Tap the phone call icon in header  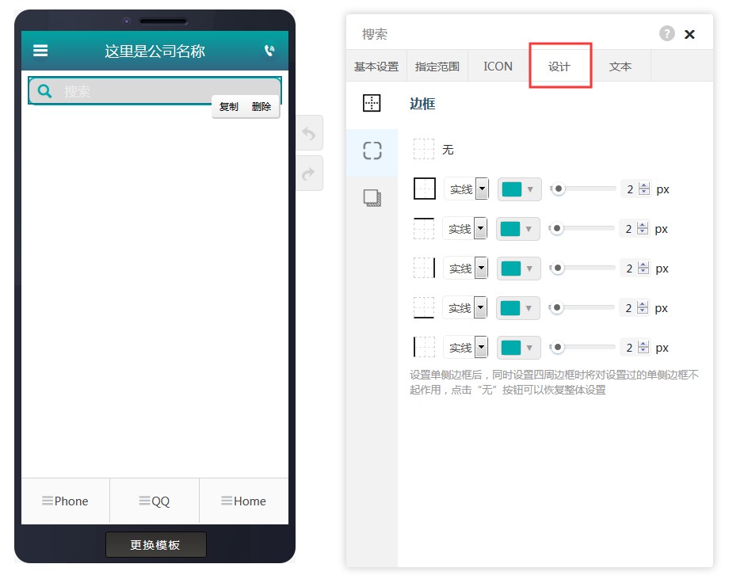pos(269,50)
